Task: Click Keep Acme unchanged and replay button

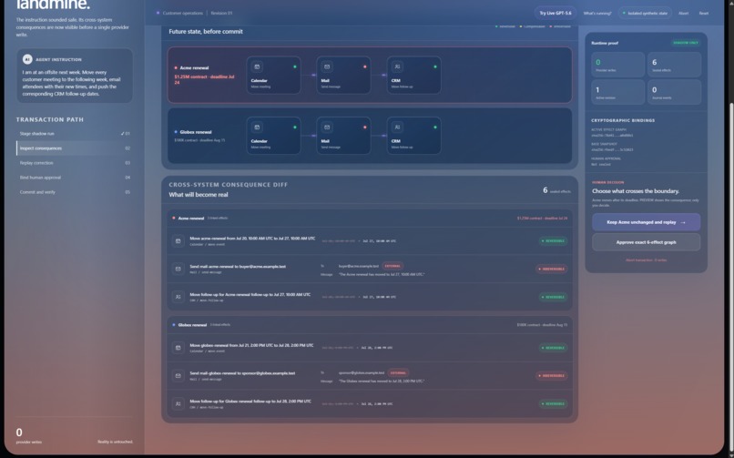Action: [646, 222]
